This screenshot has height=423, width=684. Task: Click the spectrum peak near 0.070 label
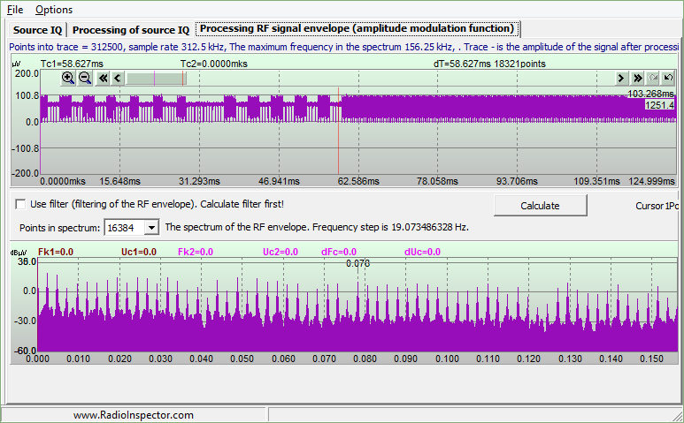click(x=357, y=283)
